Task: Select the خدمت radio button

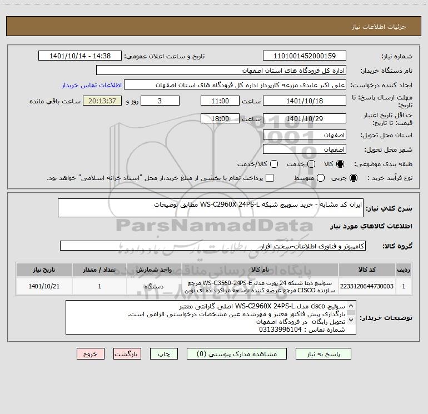Action: pyautogui.click(x=311, y=164)
